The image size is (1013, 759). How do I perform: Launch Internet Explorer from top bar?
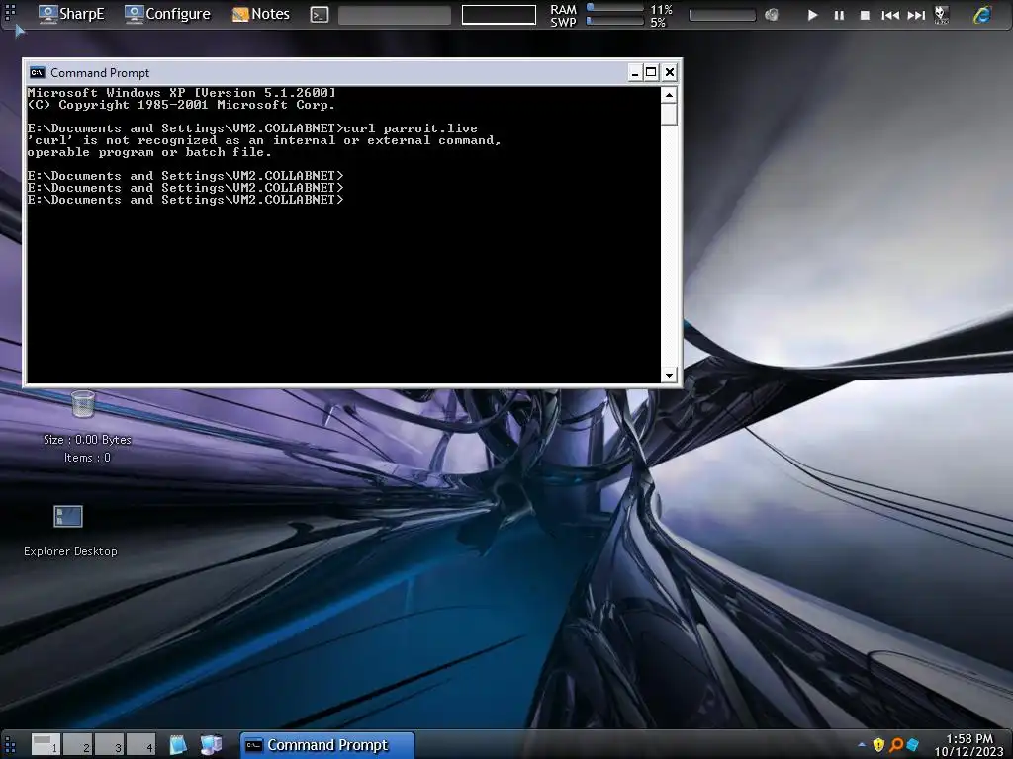point(982,14)
